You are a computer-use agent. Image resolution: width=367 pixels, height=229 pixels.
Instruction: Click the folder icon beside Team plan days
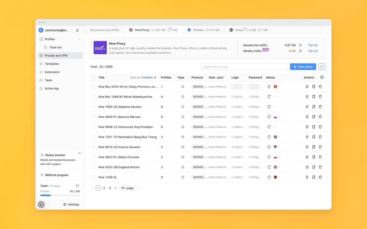pyautogui.click(x=78, y=186)
